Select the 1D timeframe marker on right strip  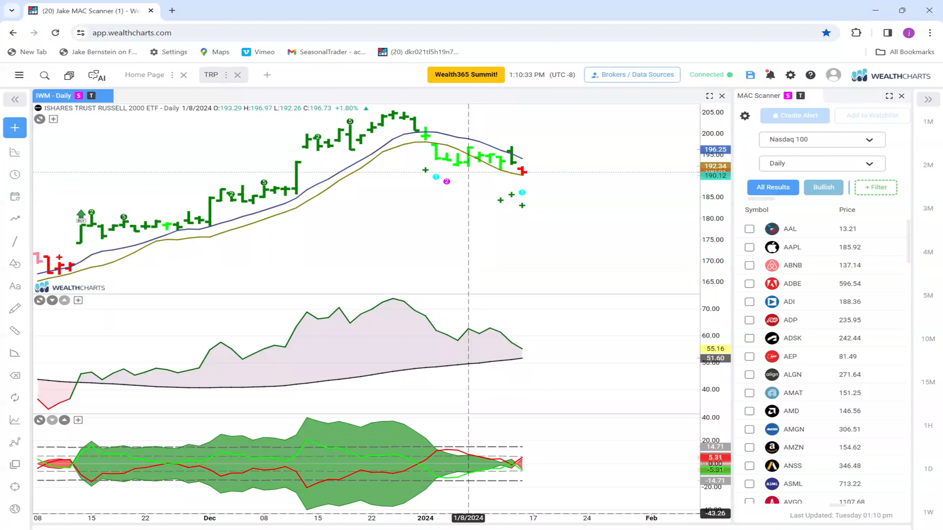(x=928, y=469)
